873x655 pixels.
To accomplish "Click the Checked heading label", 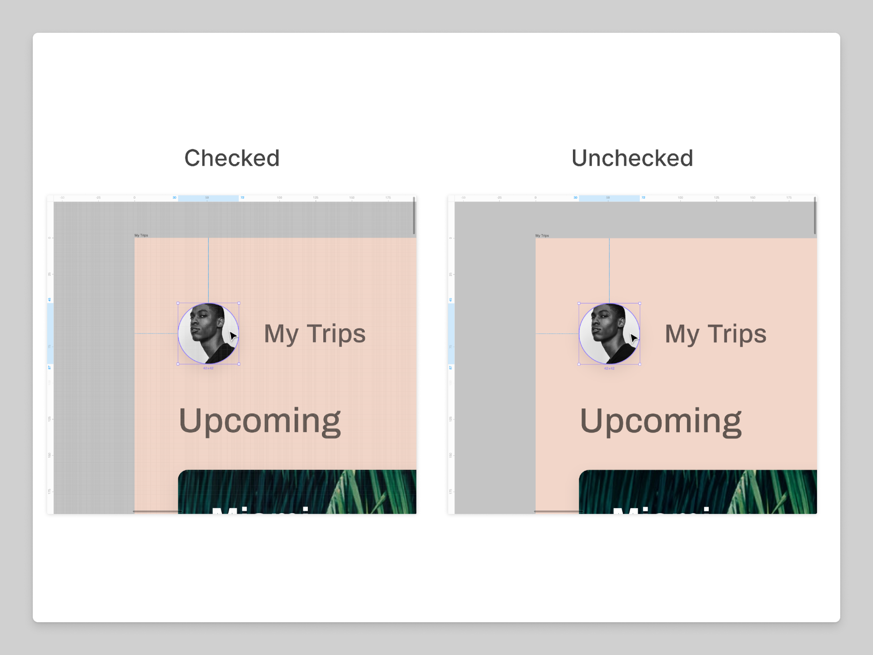I will 232,158.
